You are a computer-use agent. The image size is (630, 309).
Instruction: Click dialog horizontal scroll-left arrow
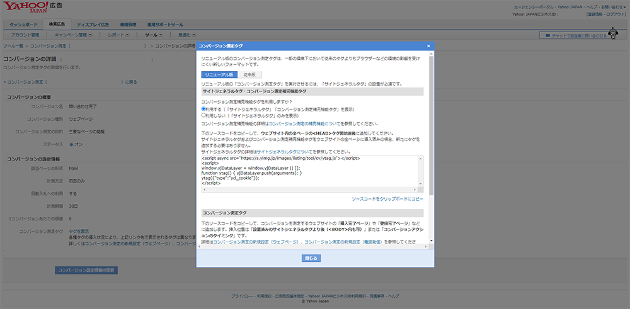pos(199,247)
